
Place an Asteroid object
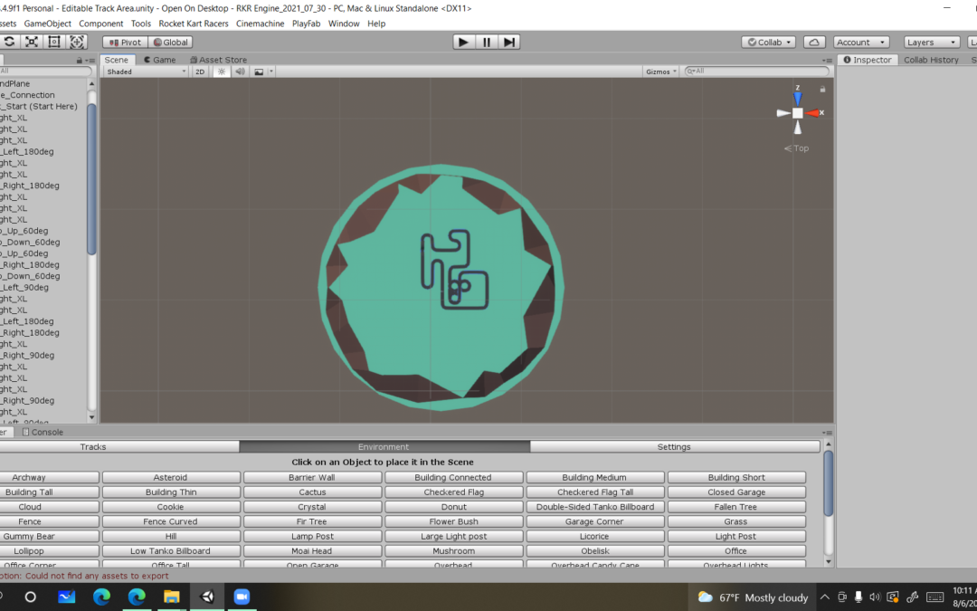tap(171, 478)
